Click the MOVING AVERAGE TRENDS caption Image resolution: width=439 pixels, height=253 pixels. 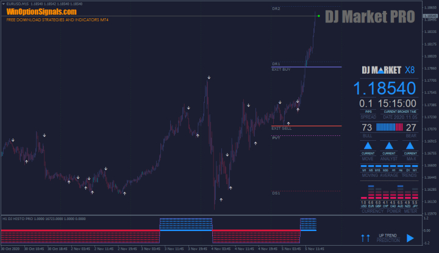coord(390,176)
